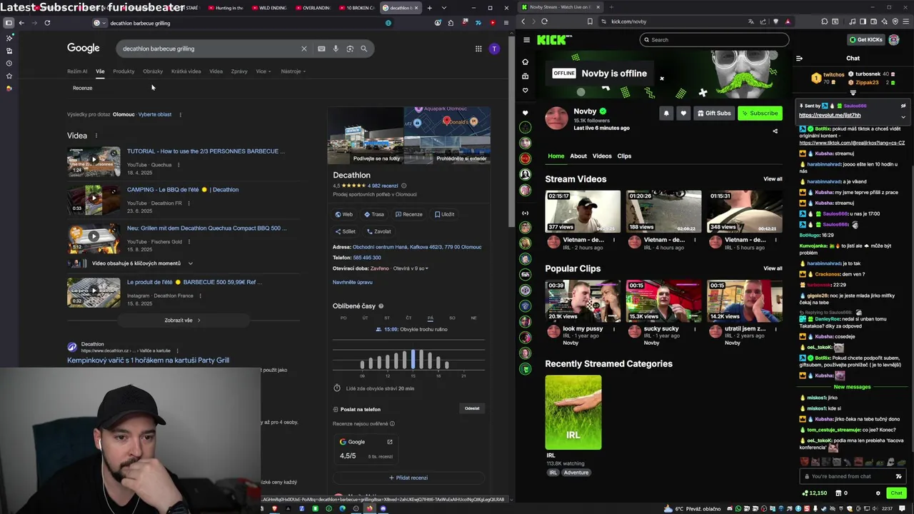Reload the Google results page
Image resolution: width=914 pixels, height=514 pixels.
pyautogui.click(x=47, y=23)
